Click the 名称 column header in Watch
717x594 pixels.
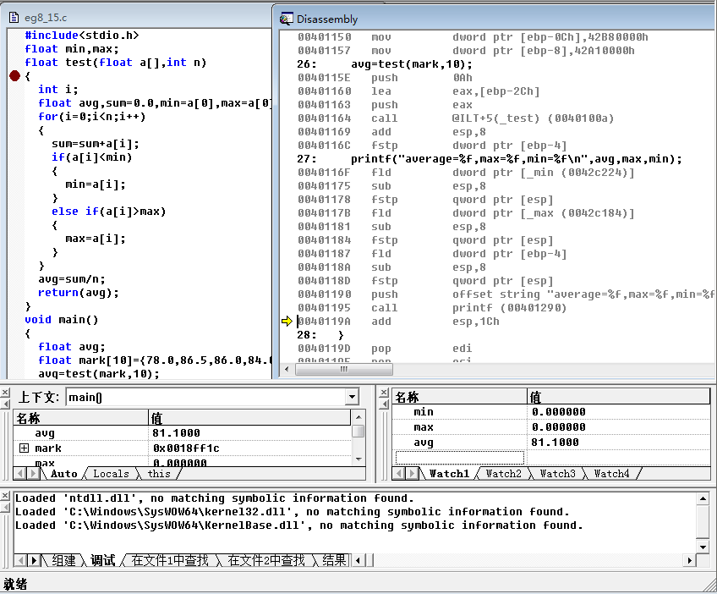pyautogui.click(x=460, y=397)
